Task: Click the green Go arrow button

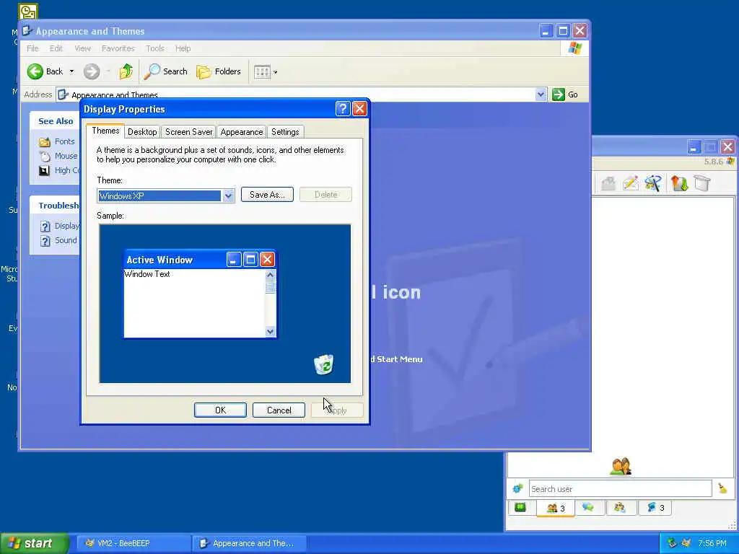Action: 559,94
